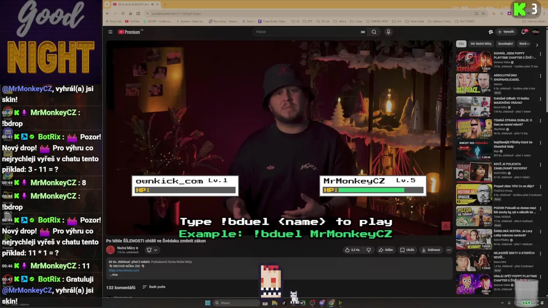Open the on-screen keyboard in YouTube search

coord(363,32)
